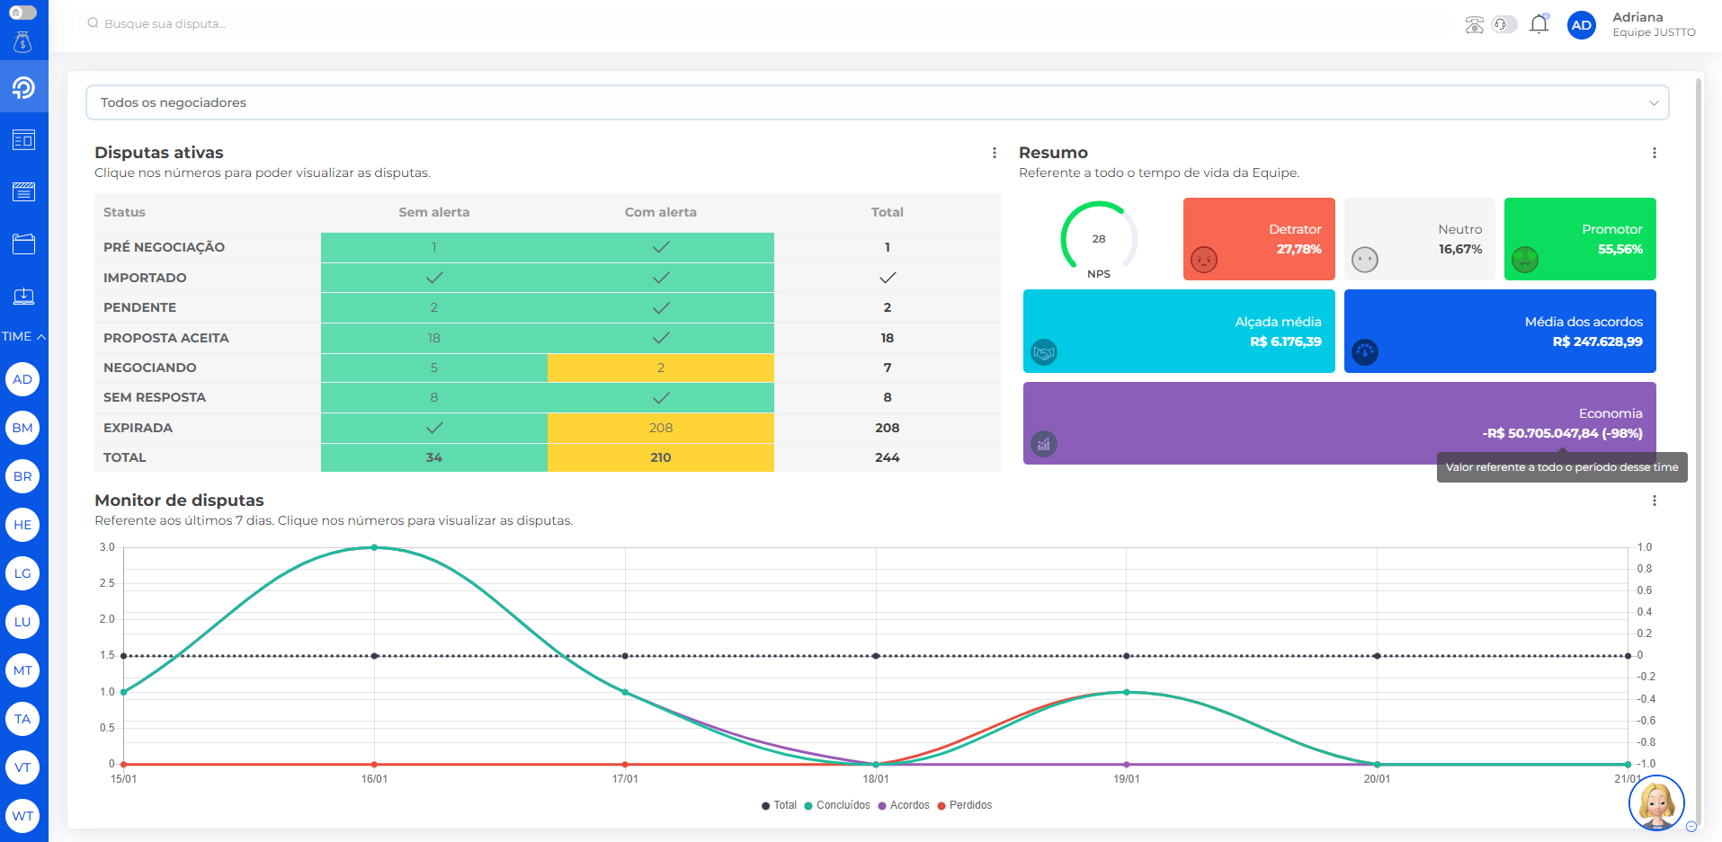Open the laptop download icon in sidebar
The width and height of the screenshot is (1722, 842).
click(x=23, y=296)
